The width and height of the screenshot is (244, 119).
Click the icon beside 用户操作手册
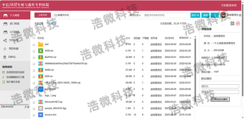[4, 82]
